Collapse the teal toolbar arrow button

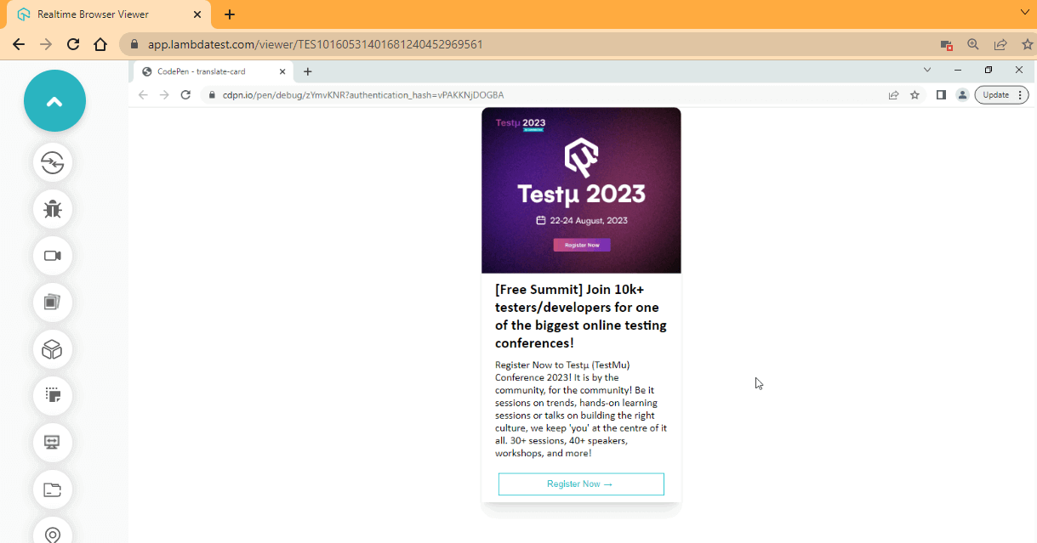pos(54,100)
